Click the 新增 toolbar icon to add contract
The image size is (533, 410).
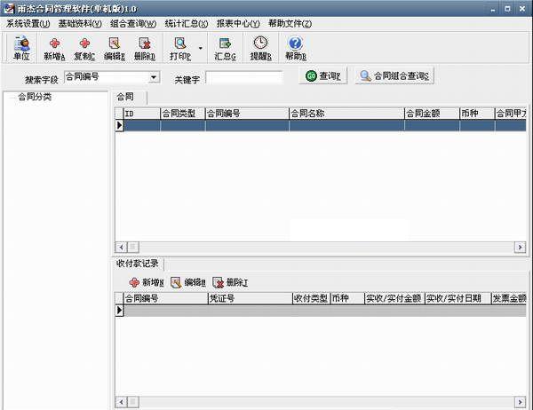point(54,47)
